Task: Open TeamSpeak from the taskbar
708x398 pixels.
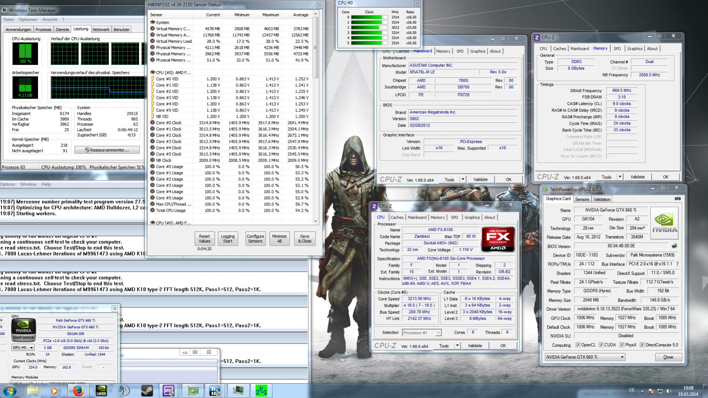Action: (124, 391)
